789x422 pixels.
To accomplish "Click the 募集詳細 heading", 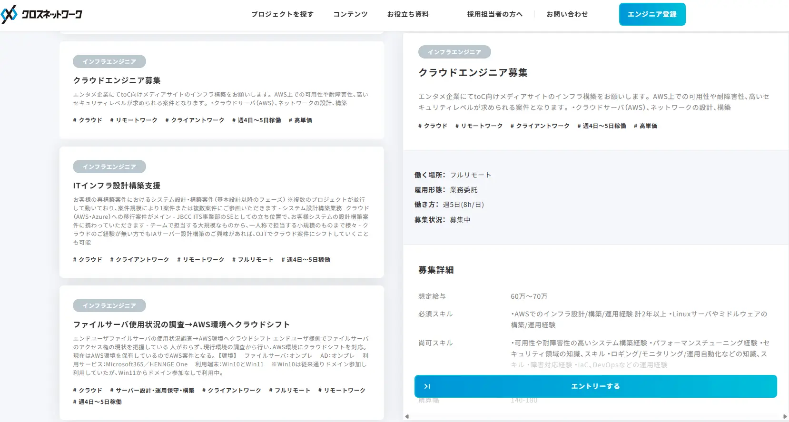I will point(436,270).
